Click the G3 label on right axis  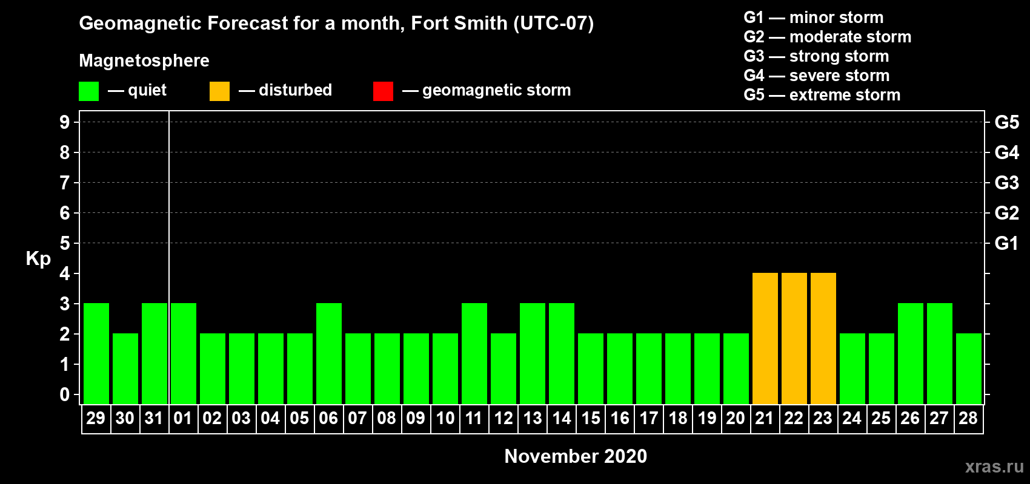pyautogui.click(x=1006, y=183)
